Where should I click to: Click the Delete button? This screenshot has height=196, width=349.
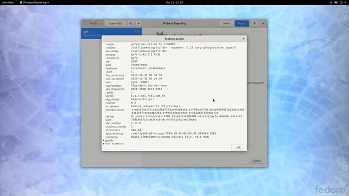click(227, 23)
